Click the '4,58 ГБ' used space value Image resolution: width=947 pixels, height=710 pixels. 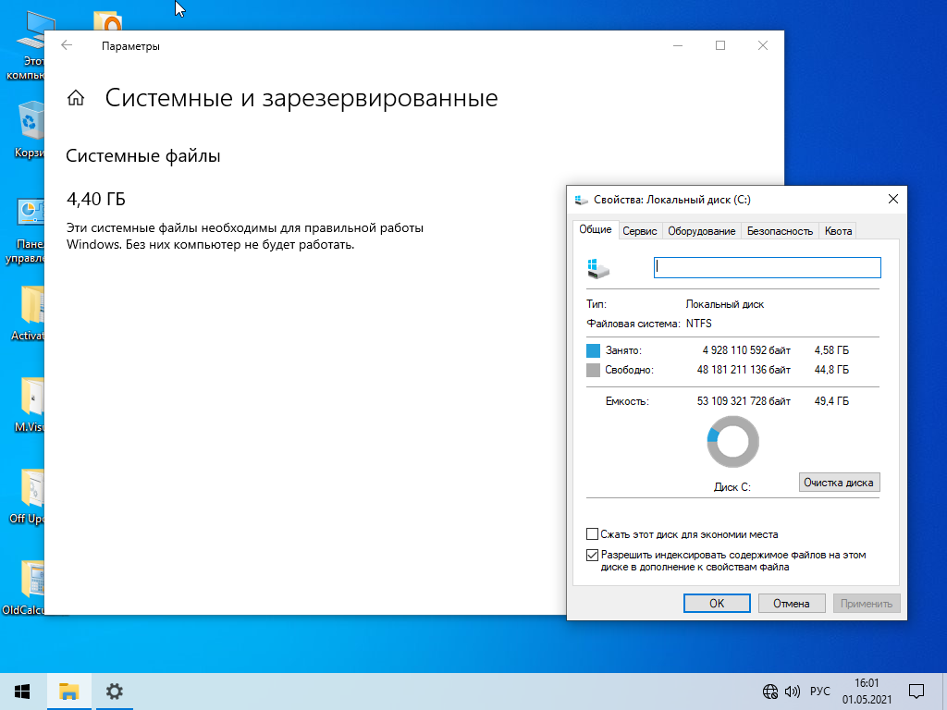click(x=831, y=350)
